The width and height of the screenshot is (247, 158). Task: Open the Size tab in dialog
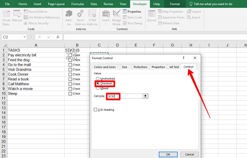(x=124, y=67)
